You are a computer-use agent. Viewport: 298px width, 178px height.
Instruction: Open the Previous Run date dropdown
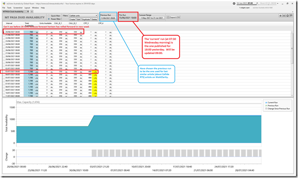point(109,18)
